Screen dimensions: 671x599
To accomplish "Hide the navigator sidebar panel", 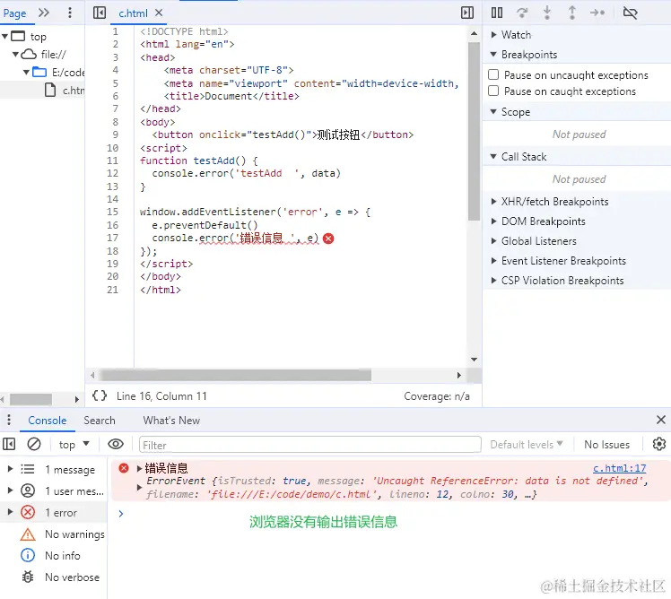I will tap(100, 13).
